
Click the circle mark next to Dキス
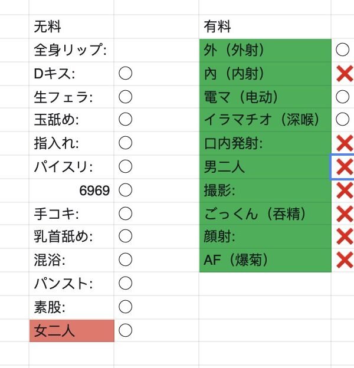coord(125,74)
